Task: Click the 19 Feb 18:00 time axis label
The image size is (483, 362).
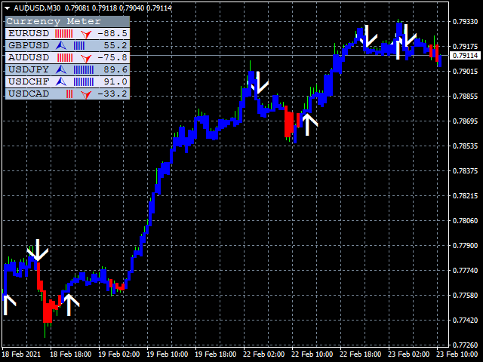Action: pos(216,354)
